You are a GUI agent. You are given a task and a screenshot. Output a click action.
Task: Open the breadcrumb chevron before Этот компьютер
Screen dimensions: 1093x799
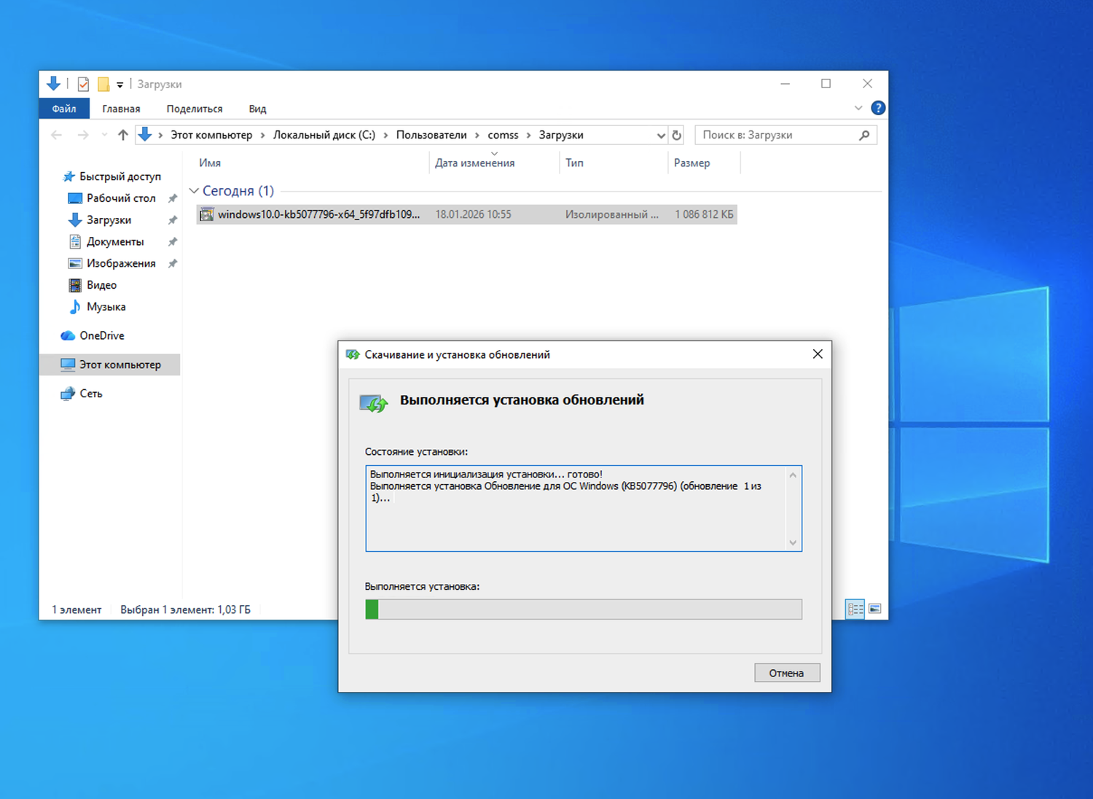pos(160,135)
